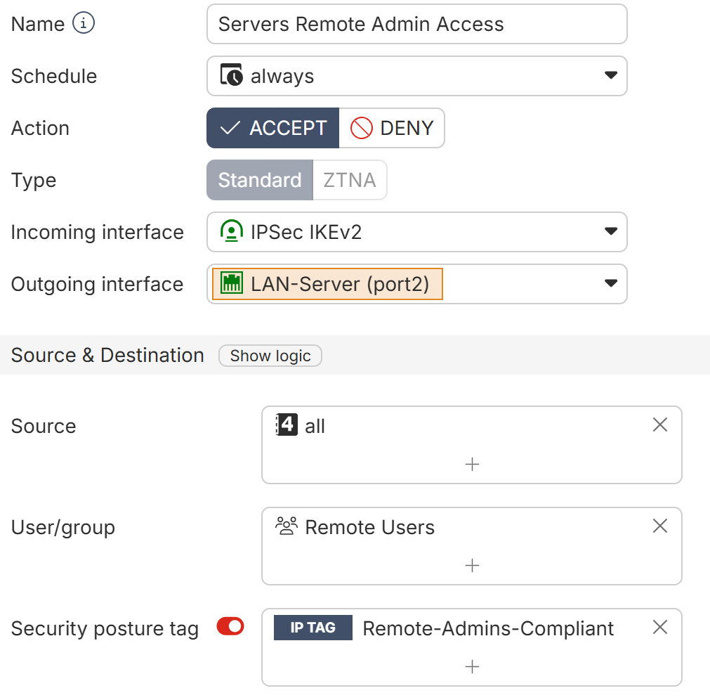The image size is (710, 700).
Task: Click the Name input field
Action: click(416, 24)
